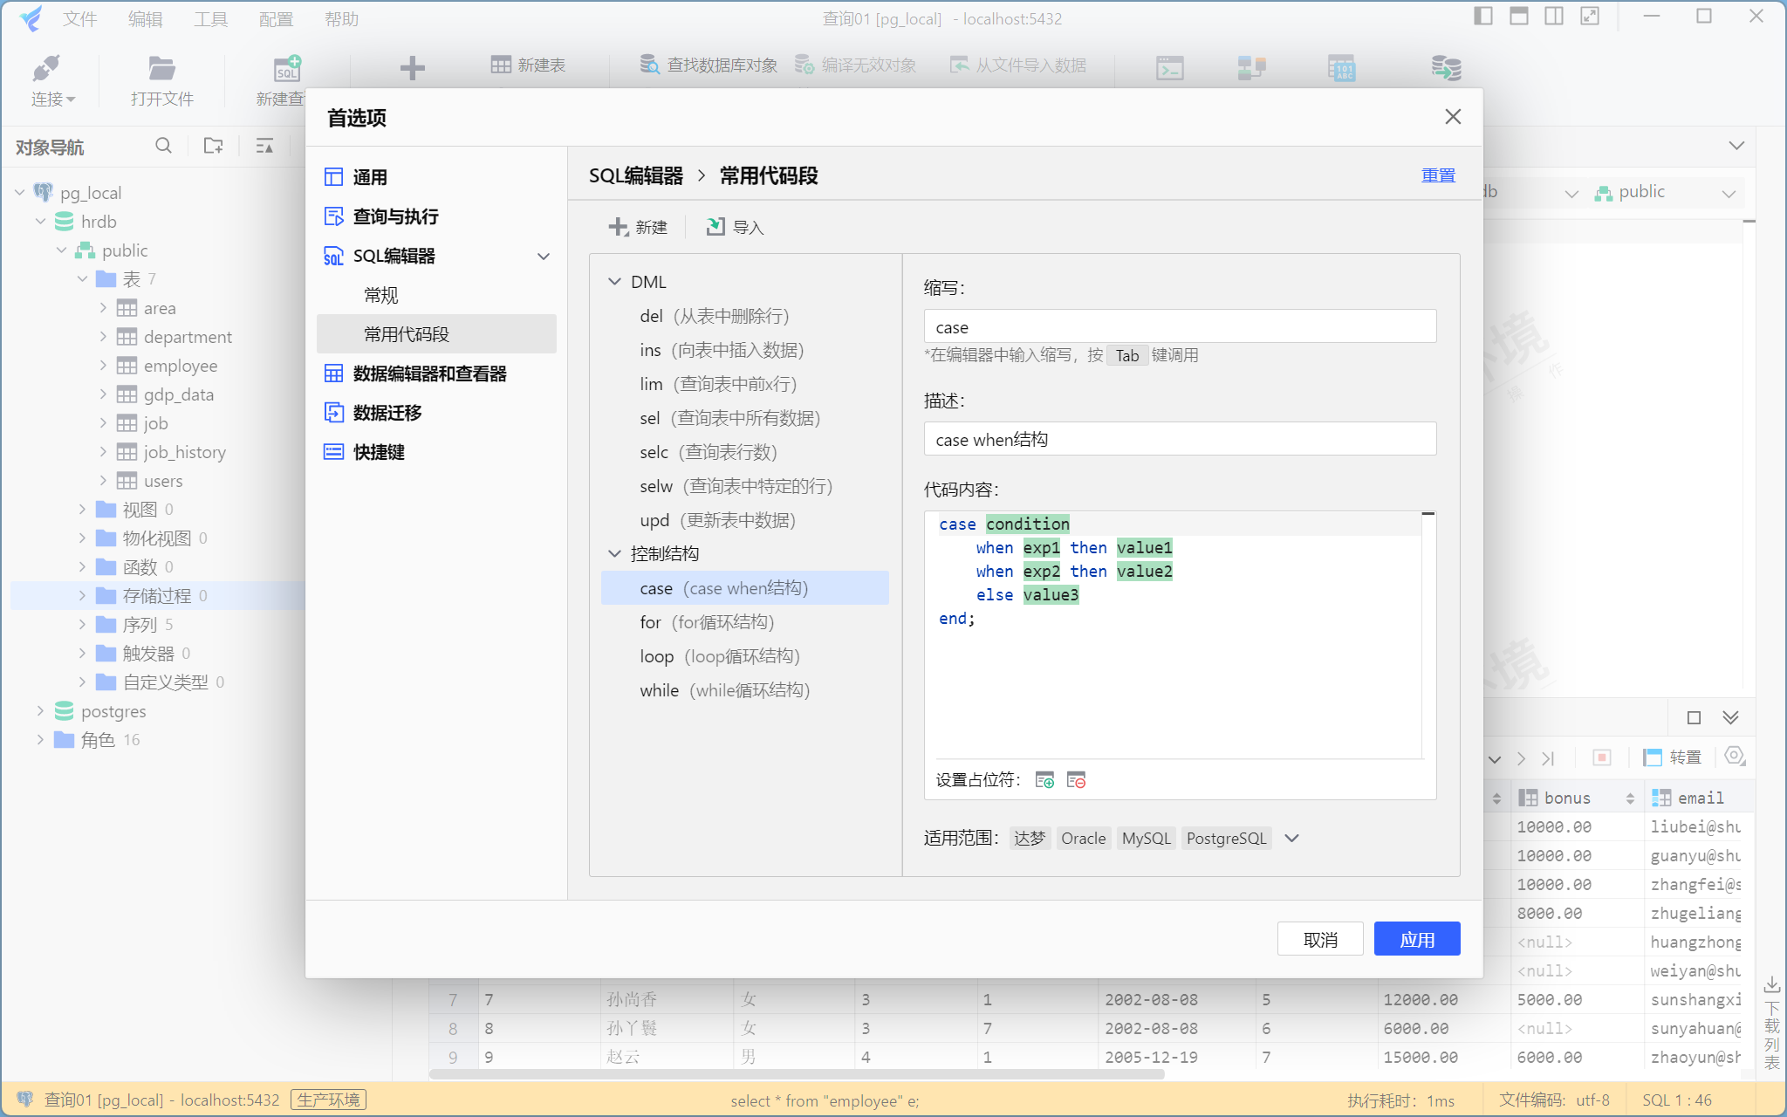Collapse the SQL编辑器 preferences section
The image size is (1787, 1117).
(544, 257)
